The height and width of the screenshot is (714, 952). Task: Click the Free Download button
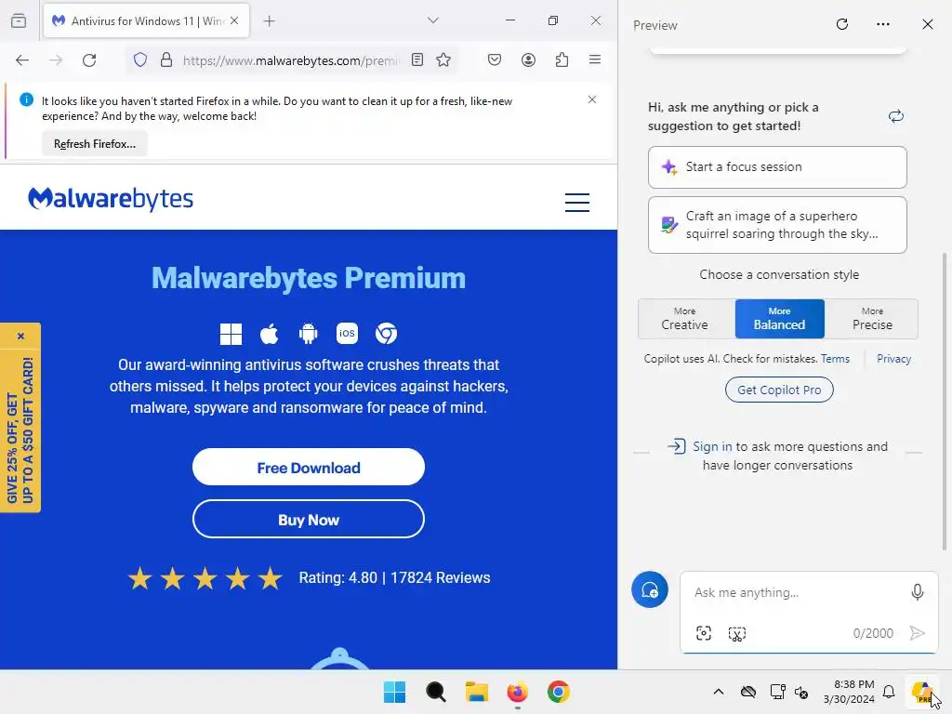pyautogui.click(x=309, y=468)
